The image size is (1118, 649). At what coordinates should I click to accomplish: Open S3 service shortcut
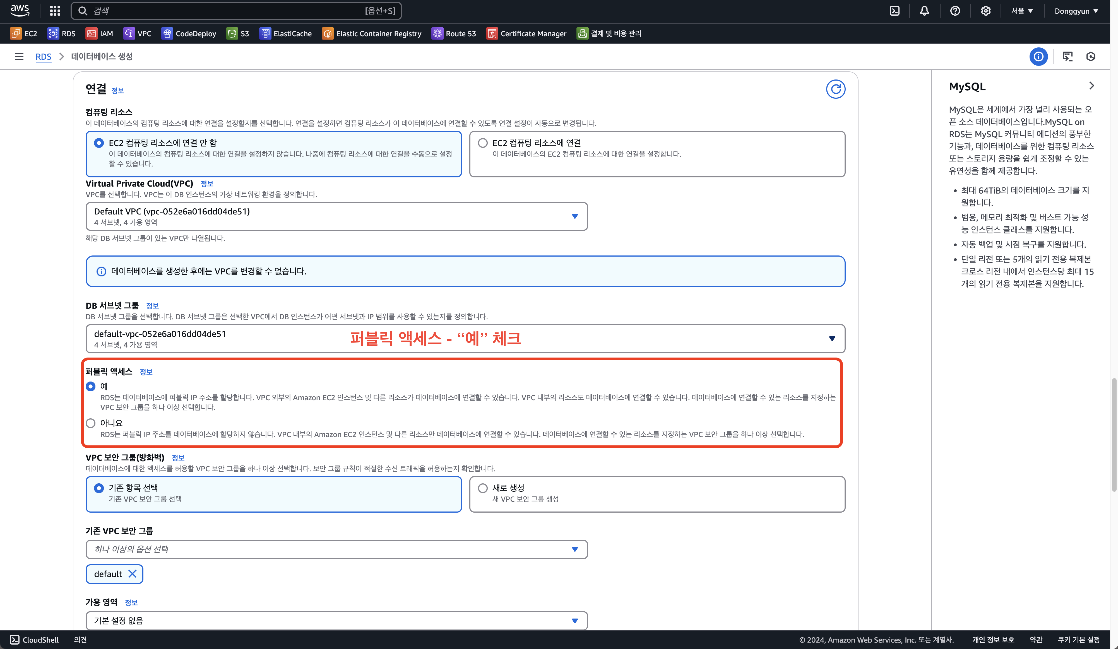click(237, 33)
